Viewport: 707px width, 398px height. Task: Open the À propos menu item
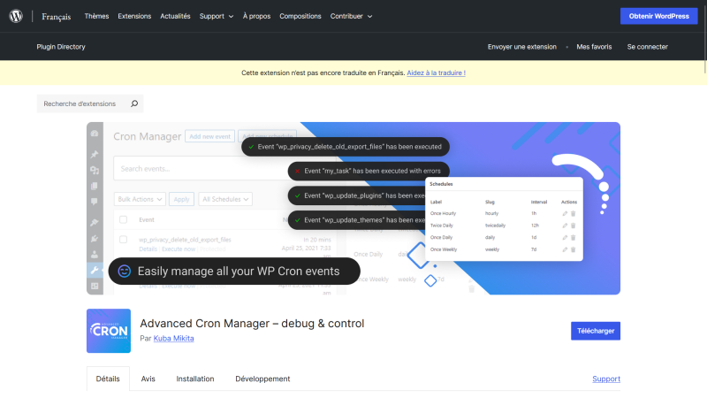(256, 16)
